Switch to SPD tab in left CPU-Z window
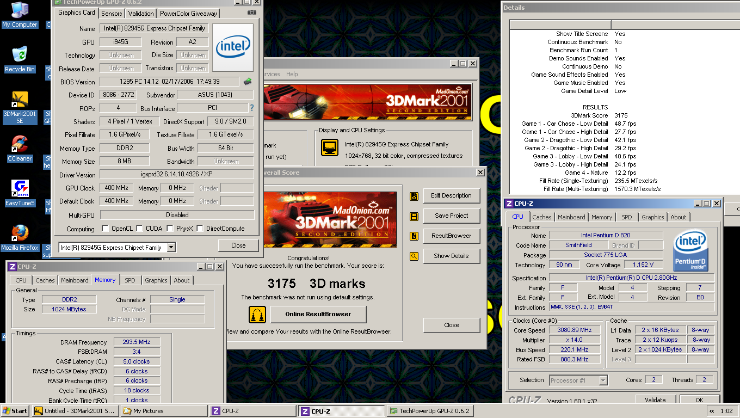Screen dimensions: 740x418 pos(129,280)
